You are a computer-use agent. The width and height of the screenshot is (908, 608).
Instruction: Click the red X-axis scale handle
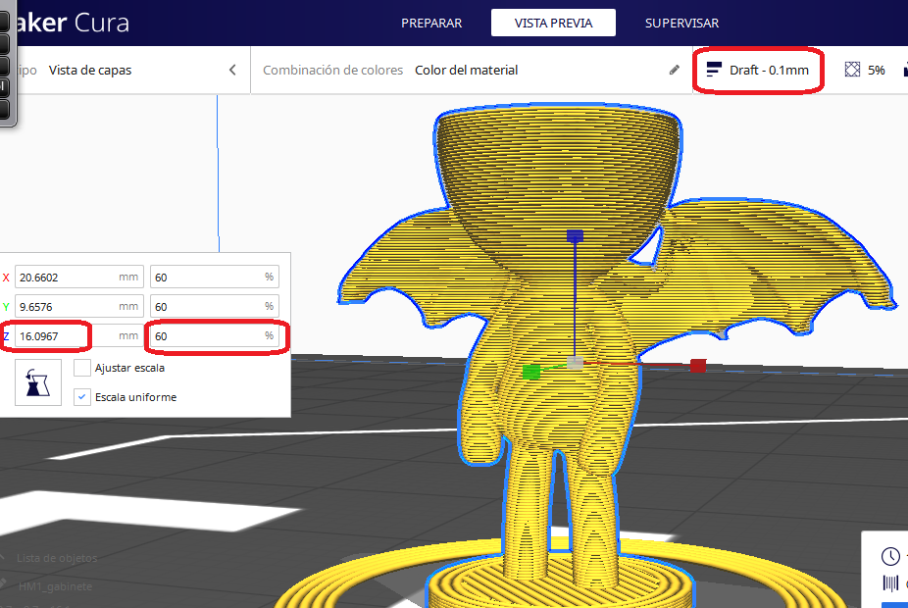(x=697, y=365)
